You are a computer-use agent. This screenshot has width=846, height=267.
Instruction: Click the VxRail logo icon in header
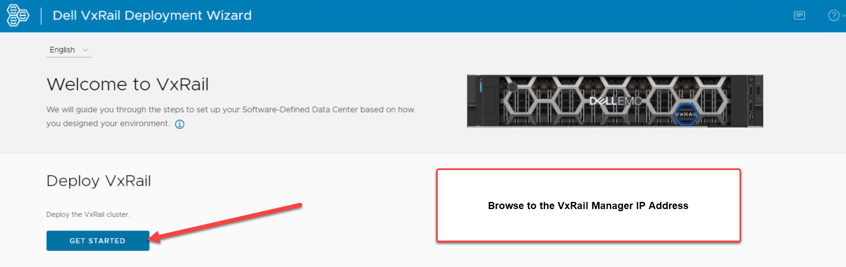pyautogui.click(x=18, y=16)
